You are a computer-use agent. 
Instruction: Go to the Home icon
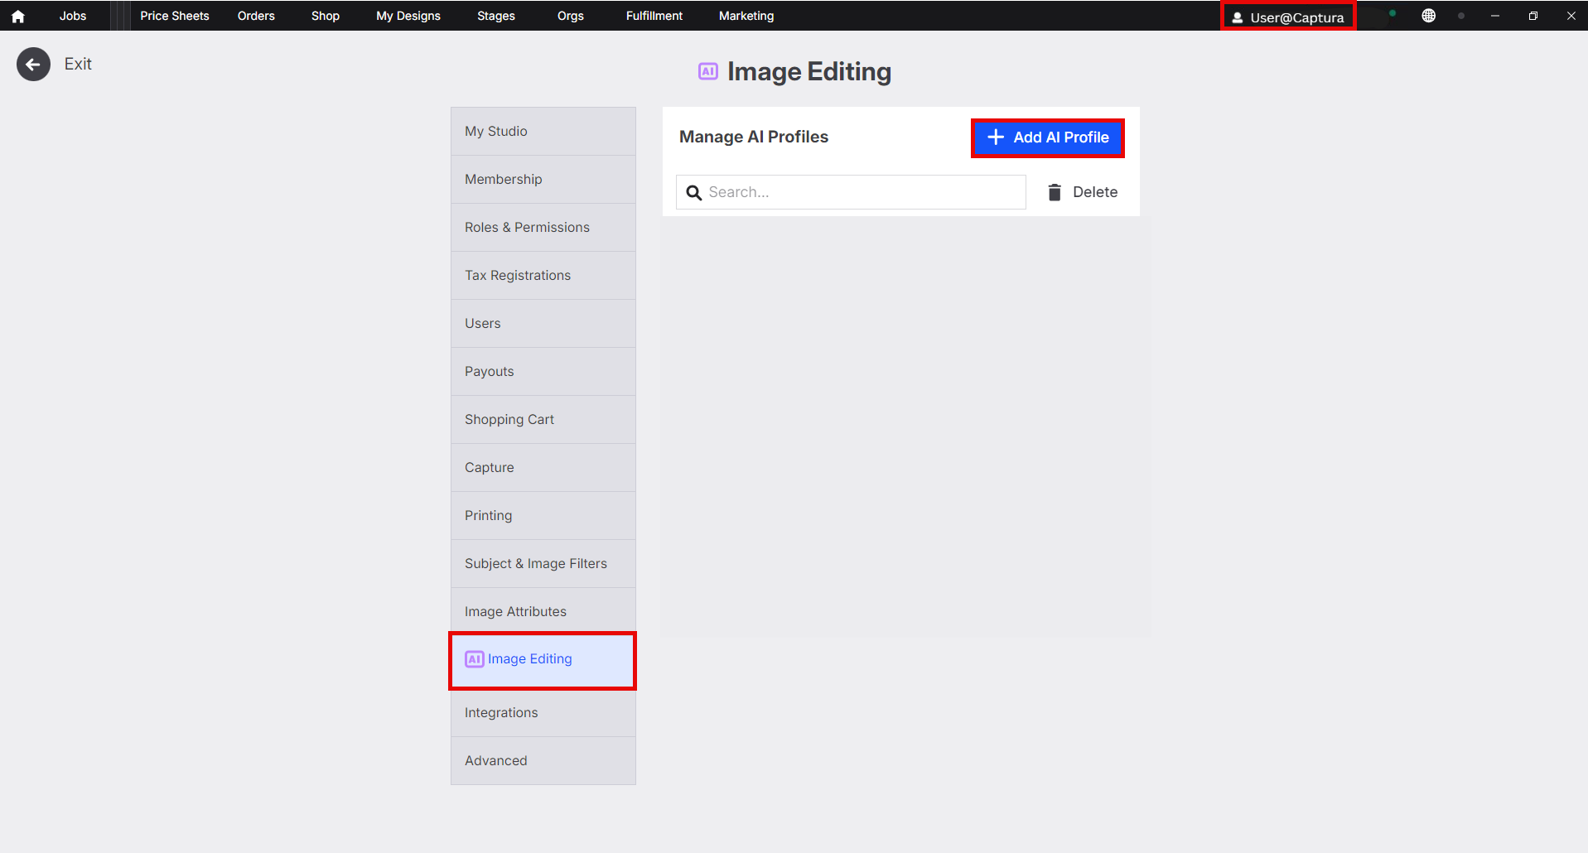pyautogui.click(x=18, y=16)
